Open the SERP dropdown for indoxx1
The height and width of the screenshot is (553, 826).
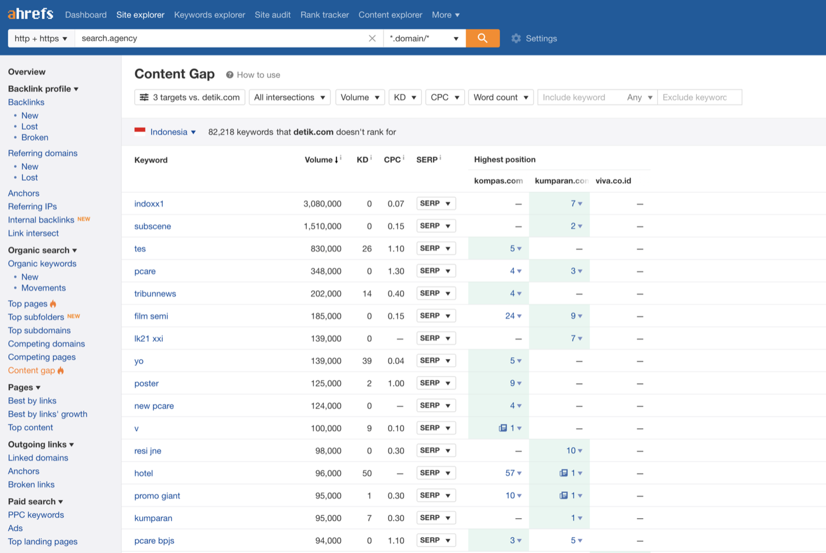436,203
